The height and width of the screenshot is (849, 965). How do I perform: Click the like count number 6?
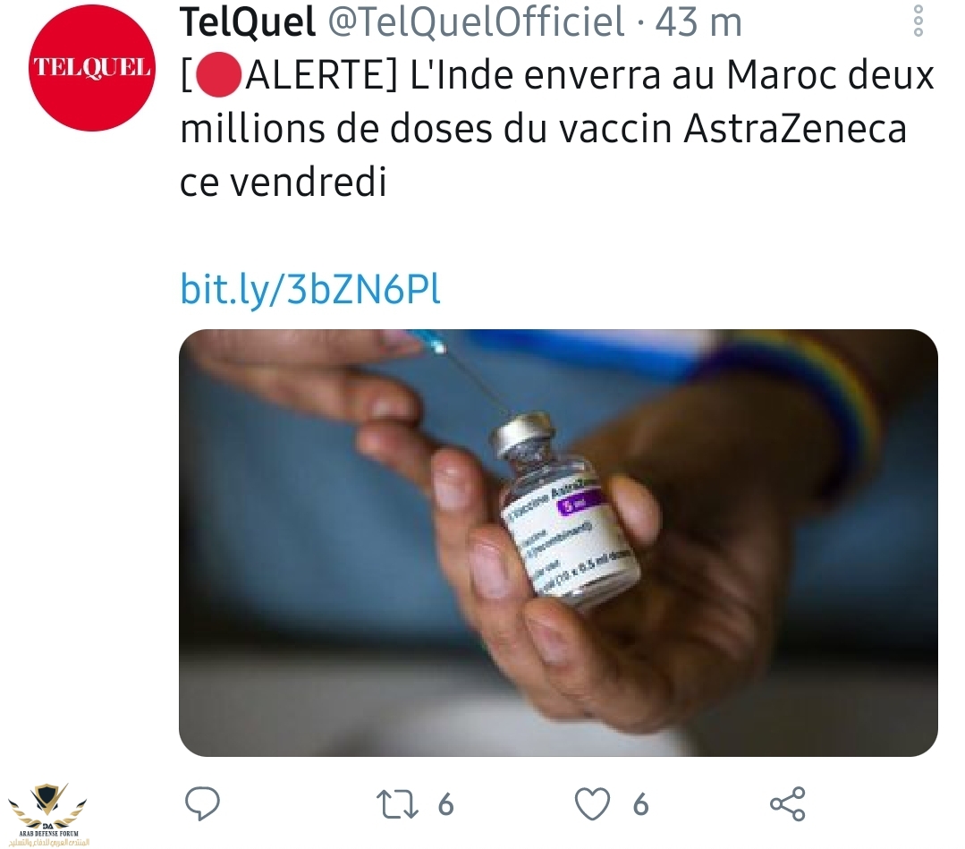[x=640, y=804]
